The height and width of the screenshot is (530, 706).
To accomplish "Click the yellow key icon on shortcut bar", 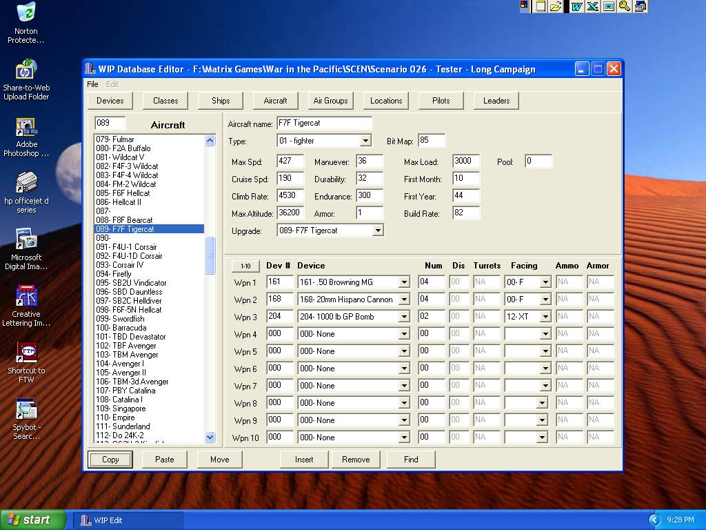I will tap(624, 6).
